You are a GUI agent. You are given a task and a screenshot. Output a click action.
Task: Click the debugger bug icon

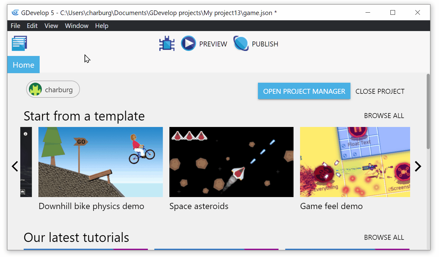167,44
